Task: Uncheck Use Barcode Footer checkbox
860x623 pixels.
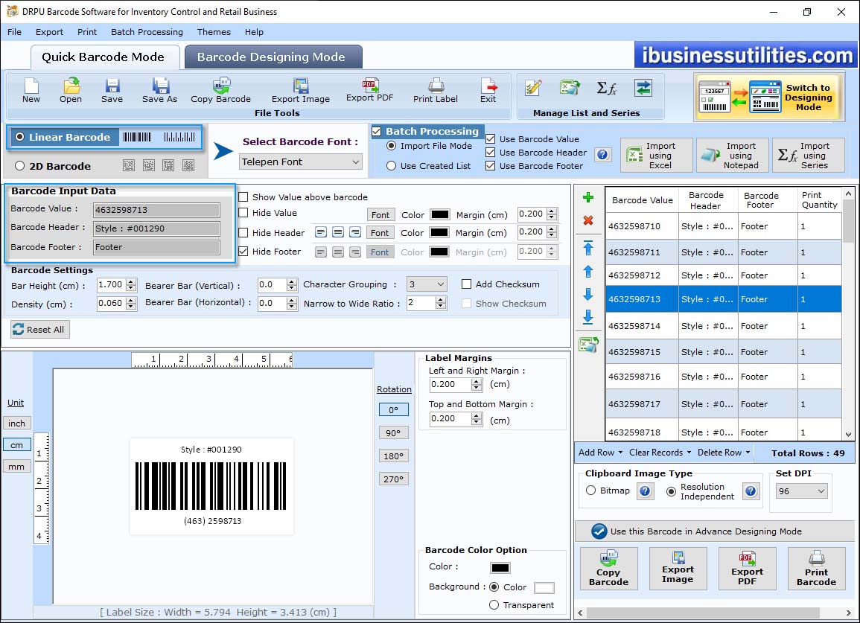Action: coord(491,166)
